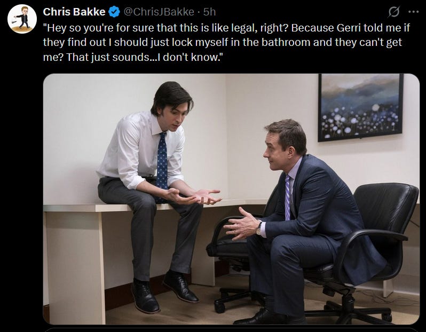The image size is (426, 332).
Task: Click the tweet's last line "That just sounds...I don't know."
Action: (144, 57)
